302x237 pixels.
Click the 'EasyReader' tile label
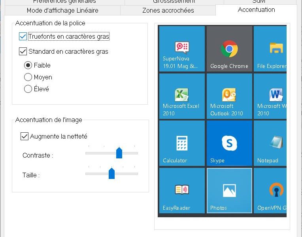(176, 208)
